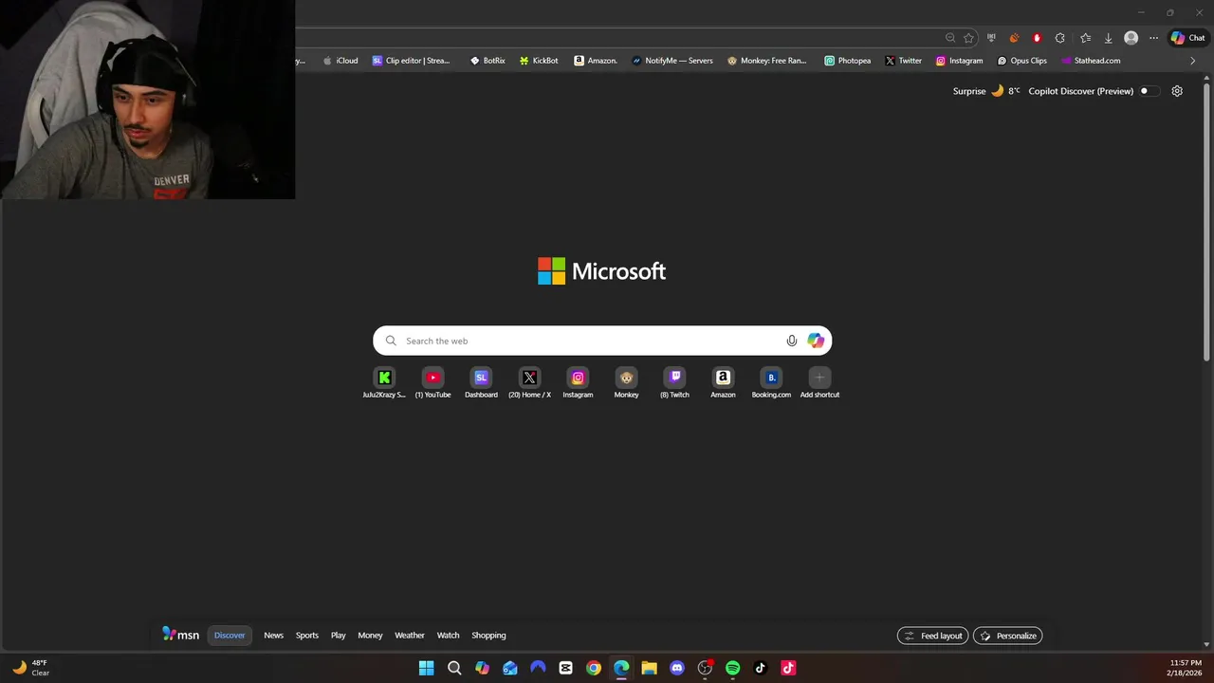The image size is (1214, 683).
Task: Click the magnifier icon in search box
Action: pos(391,341)
